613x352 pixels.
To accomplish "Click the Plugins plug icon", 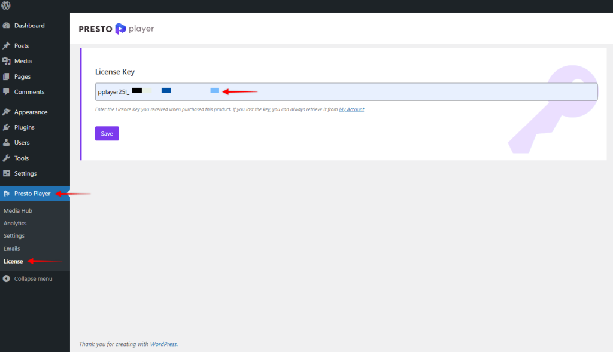I will tap(7, 127).
